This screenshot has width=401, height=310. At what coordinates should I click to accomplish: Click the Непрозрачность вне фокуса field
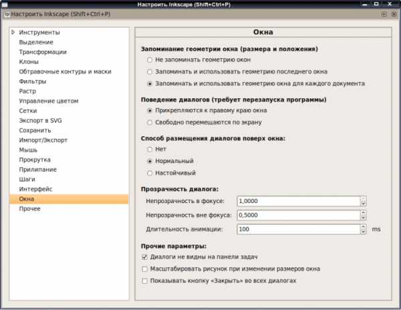(x=299, y=215)
